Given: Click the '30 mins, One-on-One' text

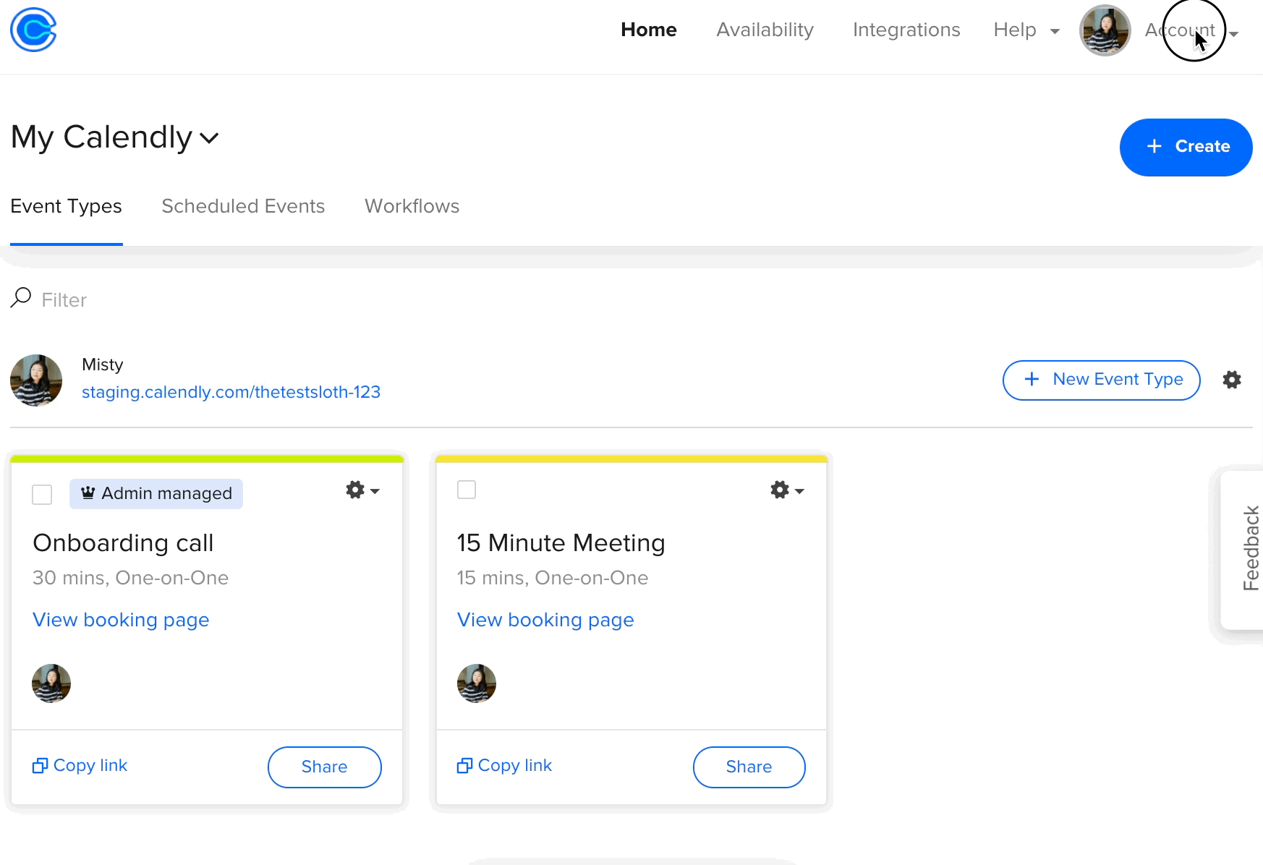Looking at the screenshot, I should [x=130, y=578].
